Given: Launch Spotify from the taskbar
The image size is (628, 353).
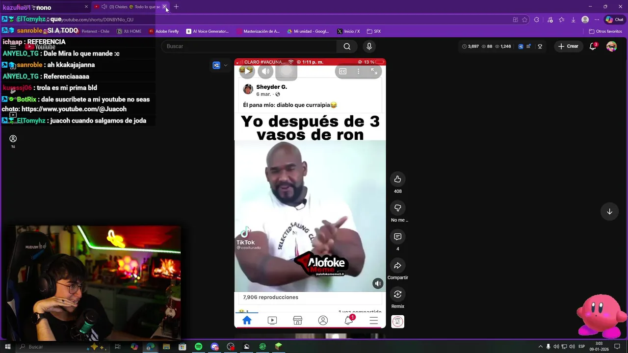Looking at the screenshot, I should point(198,347).
